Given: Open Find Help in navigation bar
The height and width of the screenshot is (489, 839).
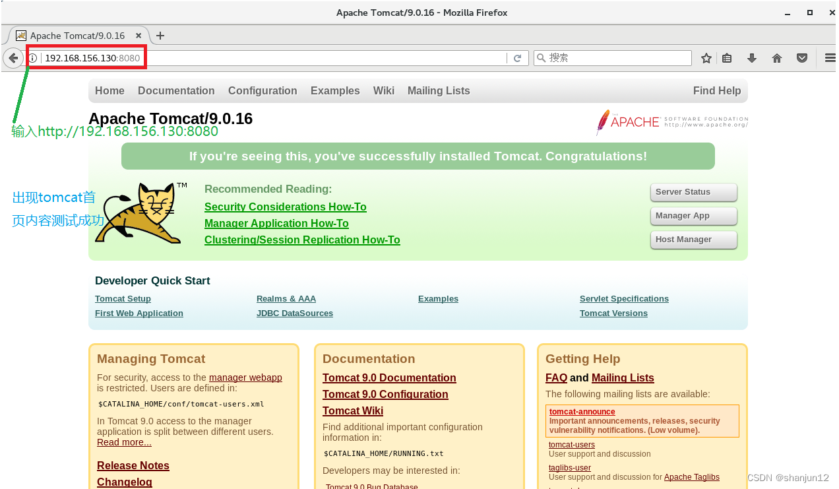Looking at the screenshot, I should (x=717, y=91).
